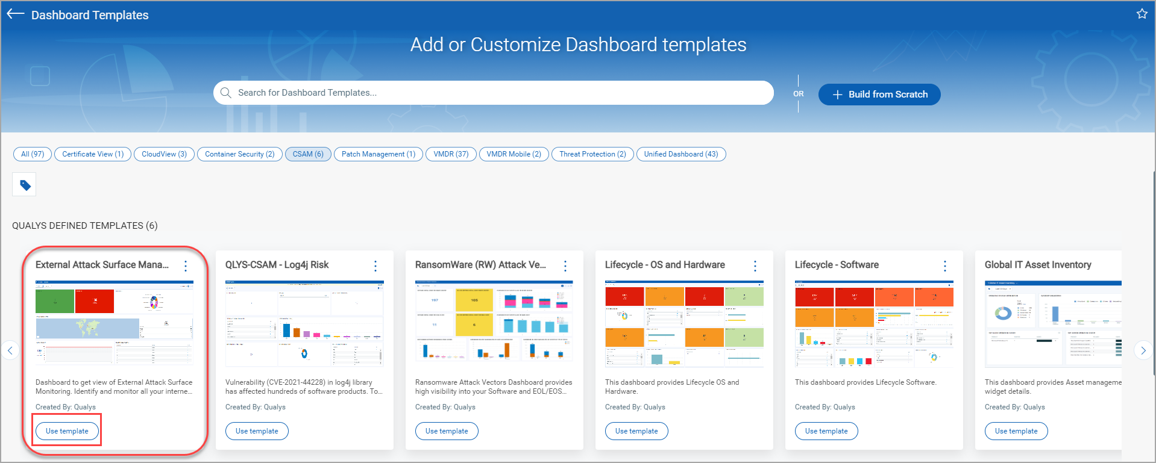Viewport: 1156px width, 463px height.
Task: Filter by Container Security (2)
Action: (240, 154)
